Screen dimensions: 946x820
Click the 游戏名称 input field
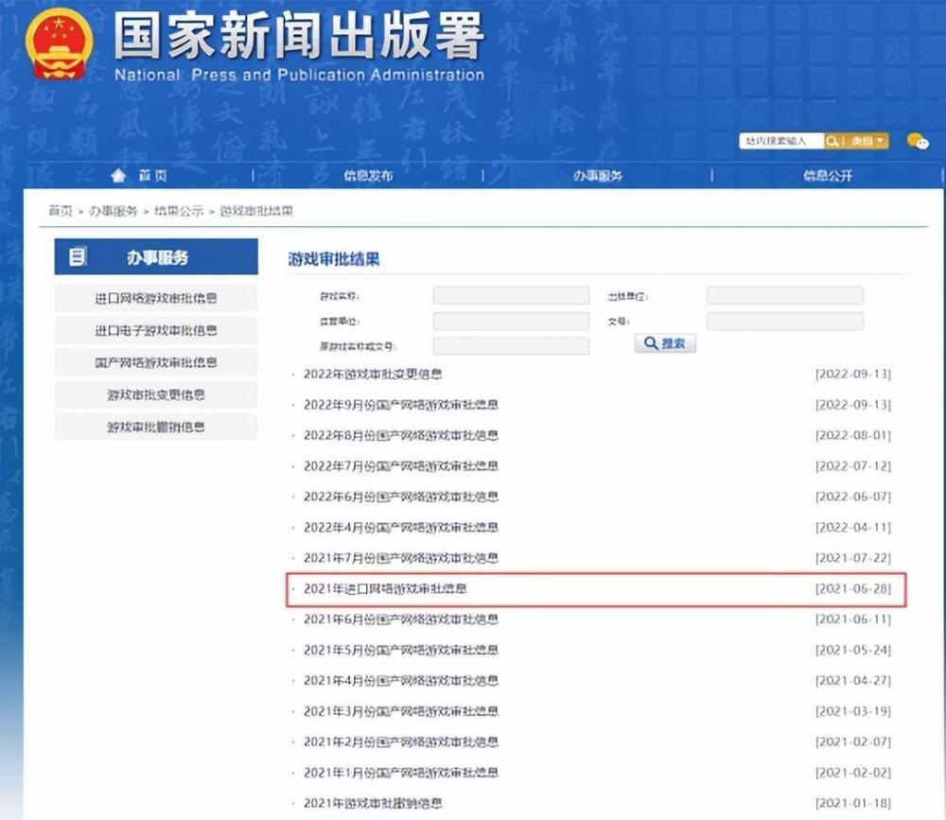[x=511, y=296]
